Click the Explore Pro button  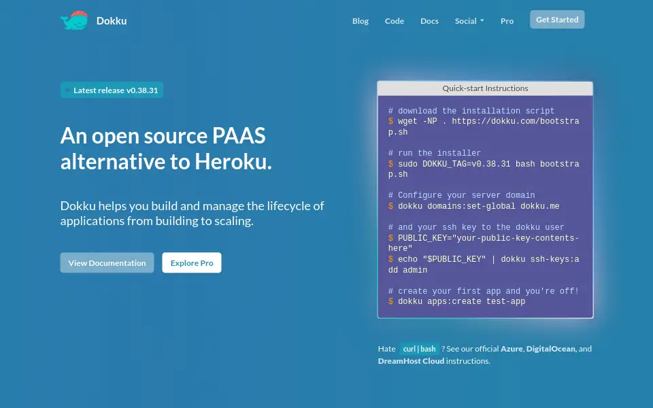click(192, 262)
